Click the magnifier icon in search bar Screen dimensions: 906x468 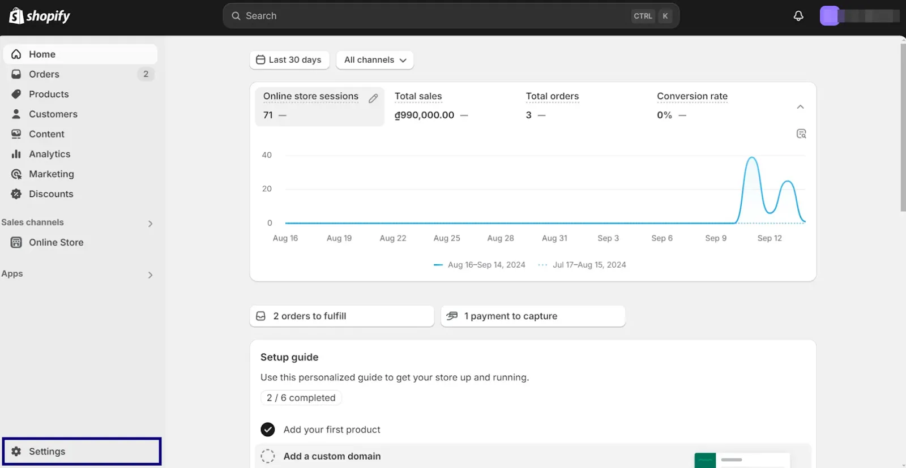click(236, 16)
